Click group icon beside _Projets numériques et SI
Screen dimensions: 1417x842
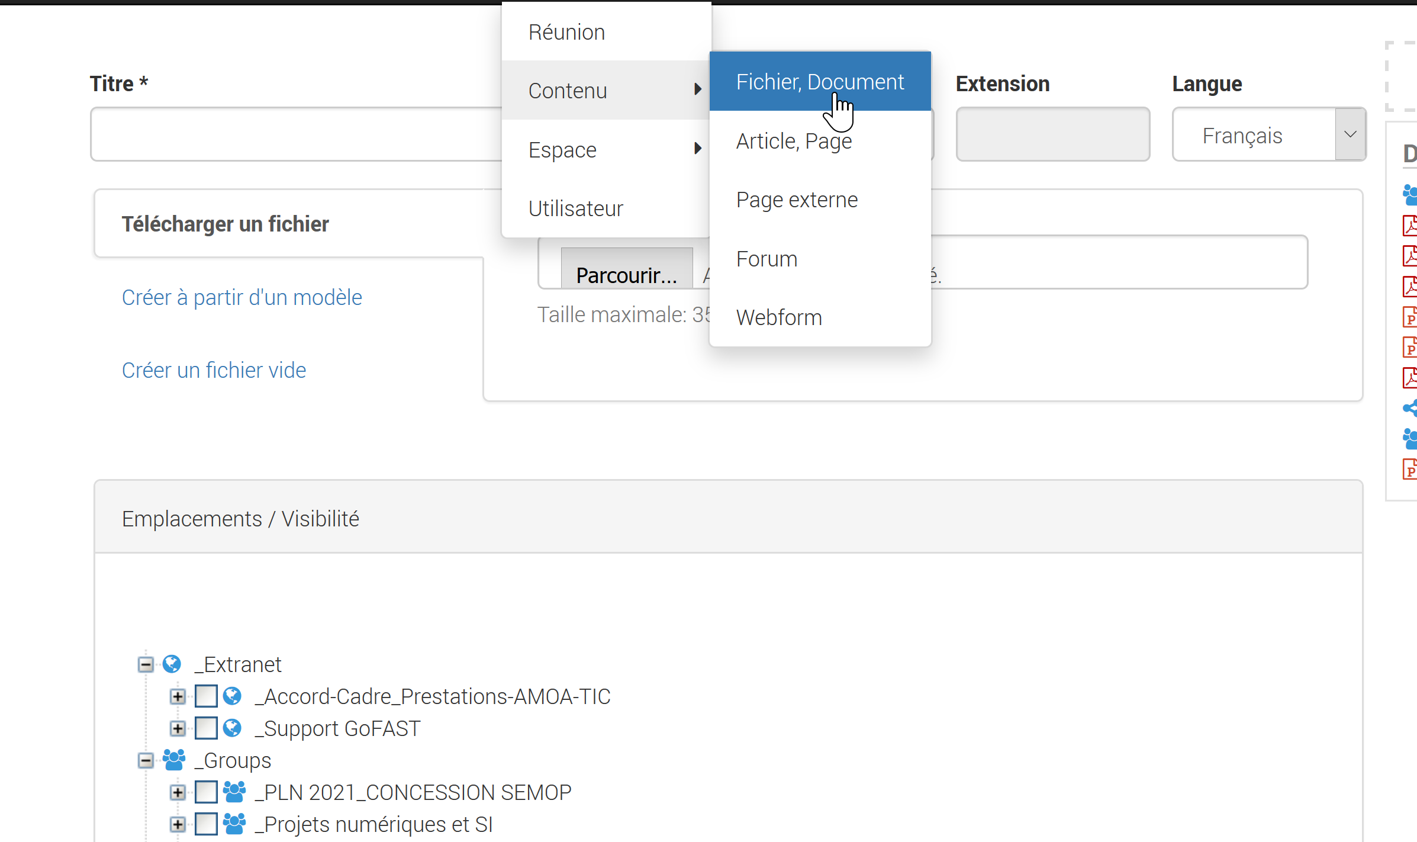pyautogui.click(x=234, y=824)
